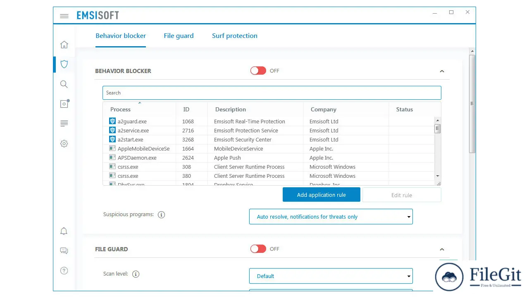This screenshot has height=297, width=529.
Task: Click the ID cell 1068
Action: point(188,121)
